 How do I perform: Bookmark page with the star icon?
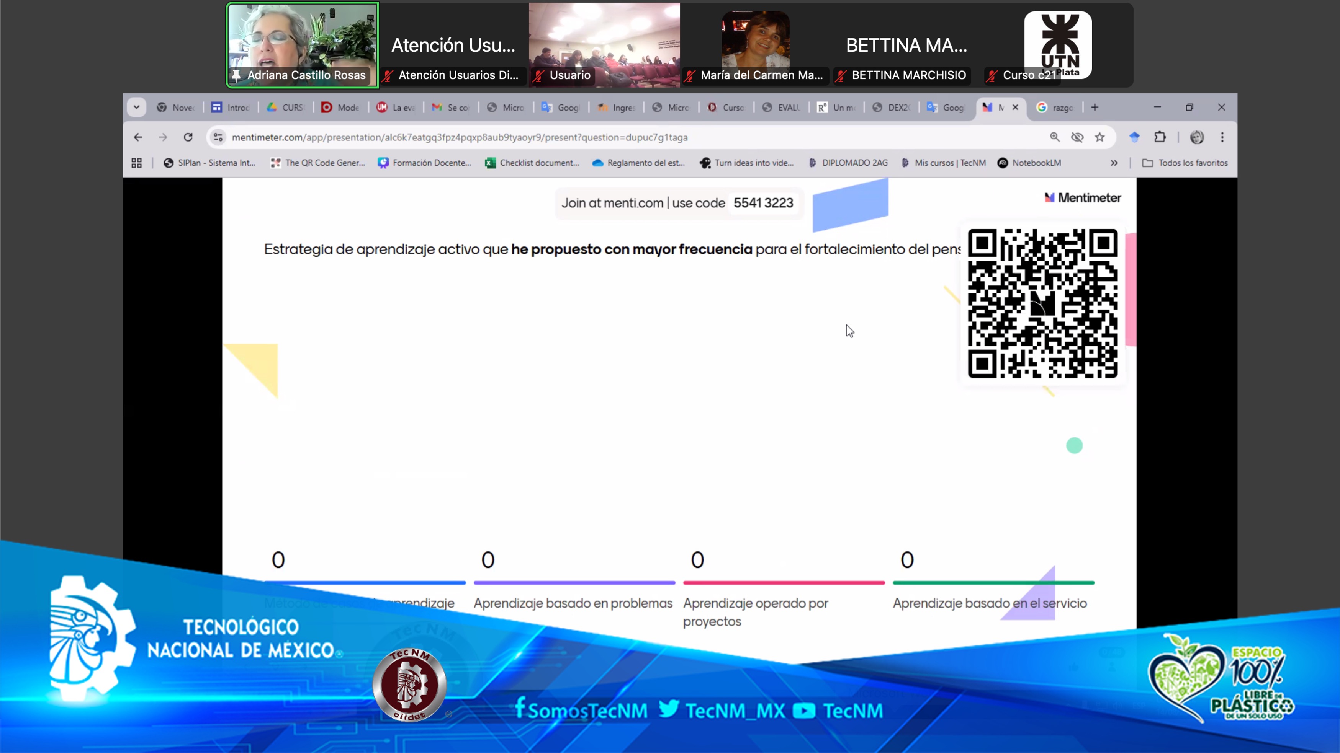click(1099, 137)
